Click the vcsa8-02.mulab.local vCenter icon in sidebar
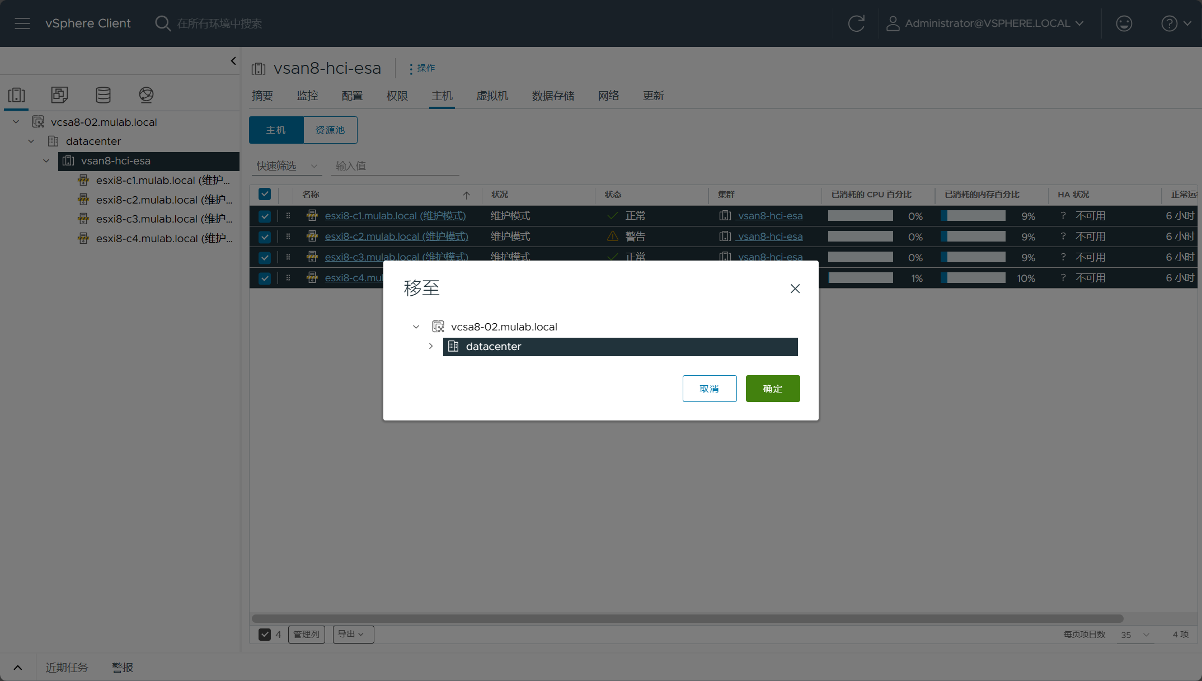Screen dimensions: 1202x681 click(38, 122)
